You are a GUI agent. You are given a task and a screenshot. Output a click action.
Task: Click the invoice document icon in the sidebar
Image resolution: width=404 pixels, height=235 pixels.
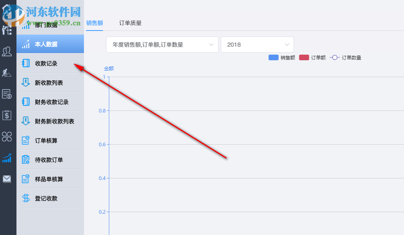coord(6,94)
